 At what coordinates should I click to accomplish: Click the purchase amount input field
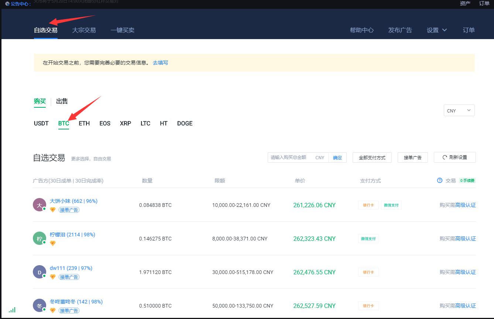pyautogui.click(x=290, y=157)
